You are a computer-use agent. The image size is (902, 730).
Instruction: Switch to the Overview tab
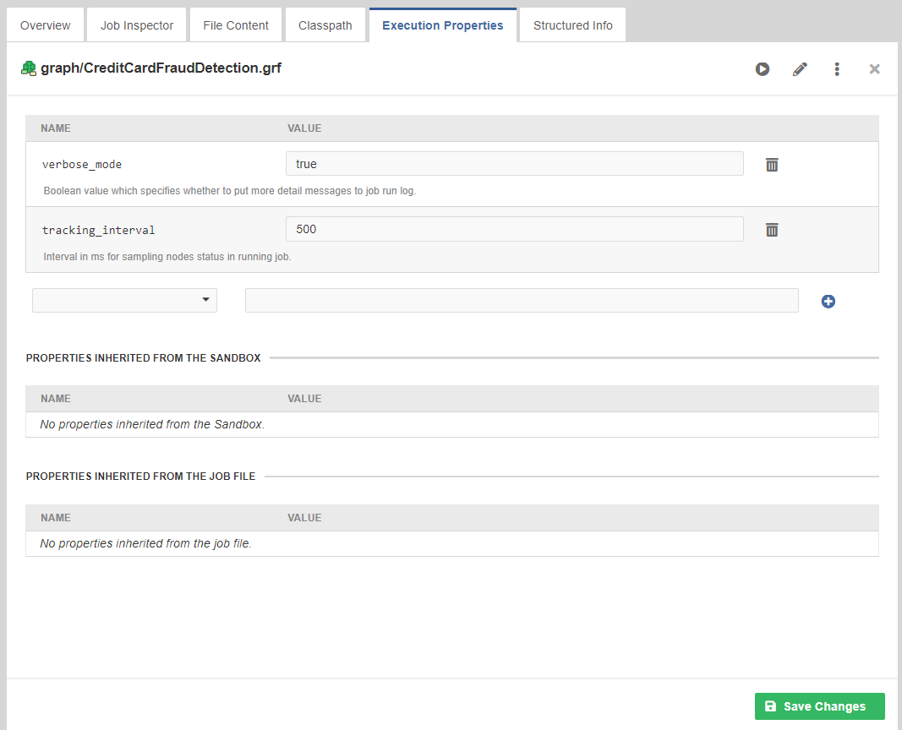tap(46, 25)
